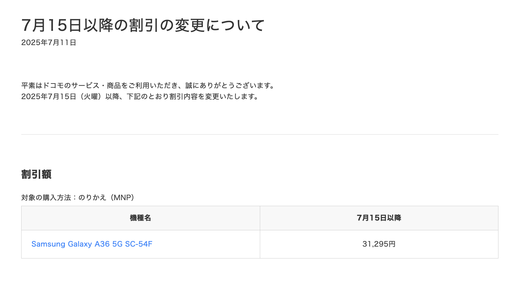Click the sentence mentioning 2025年7月15日（火曜）以降
Screen dimensions: 521x285
[140, 96]
